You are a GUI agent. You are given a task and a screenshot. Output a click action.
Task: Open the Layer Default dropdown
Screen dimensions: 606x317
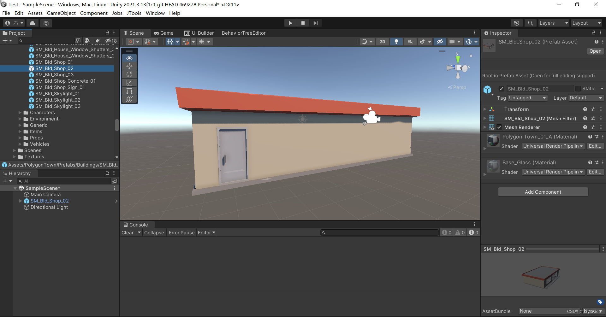click(586, 98)
